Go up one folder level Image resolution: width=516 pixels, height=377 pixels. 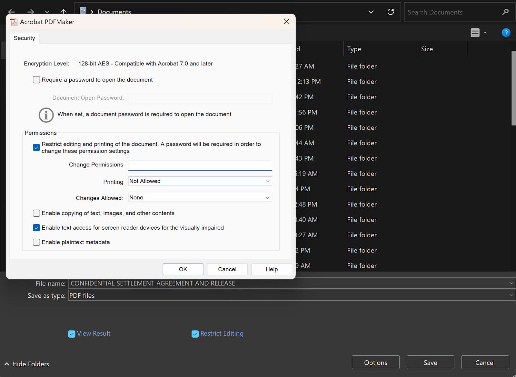pos(64,12)
